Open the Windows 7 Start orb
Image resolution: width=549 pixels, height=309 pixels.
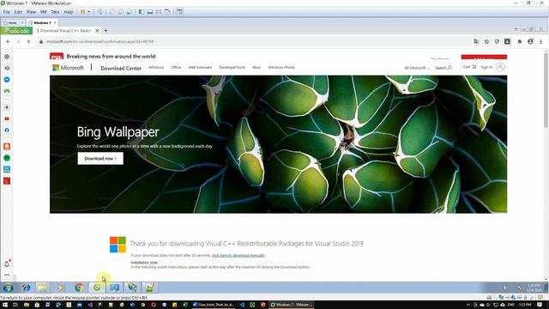coord(8,288)
